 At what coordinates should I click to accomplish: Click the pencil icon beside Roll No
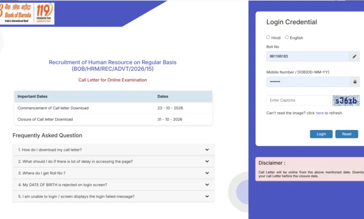click(354, 56)
